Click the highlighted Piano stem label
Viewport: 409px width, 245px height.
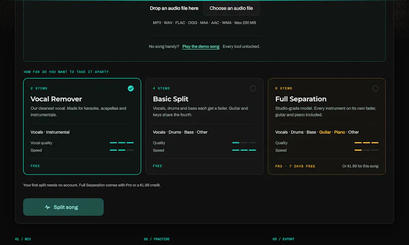pos(339,132)
